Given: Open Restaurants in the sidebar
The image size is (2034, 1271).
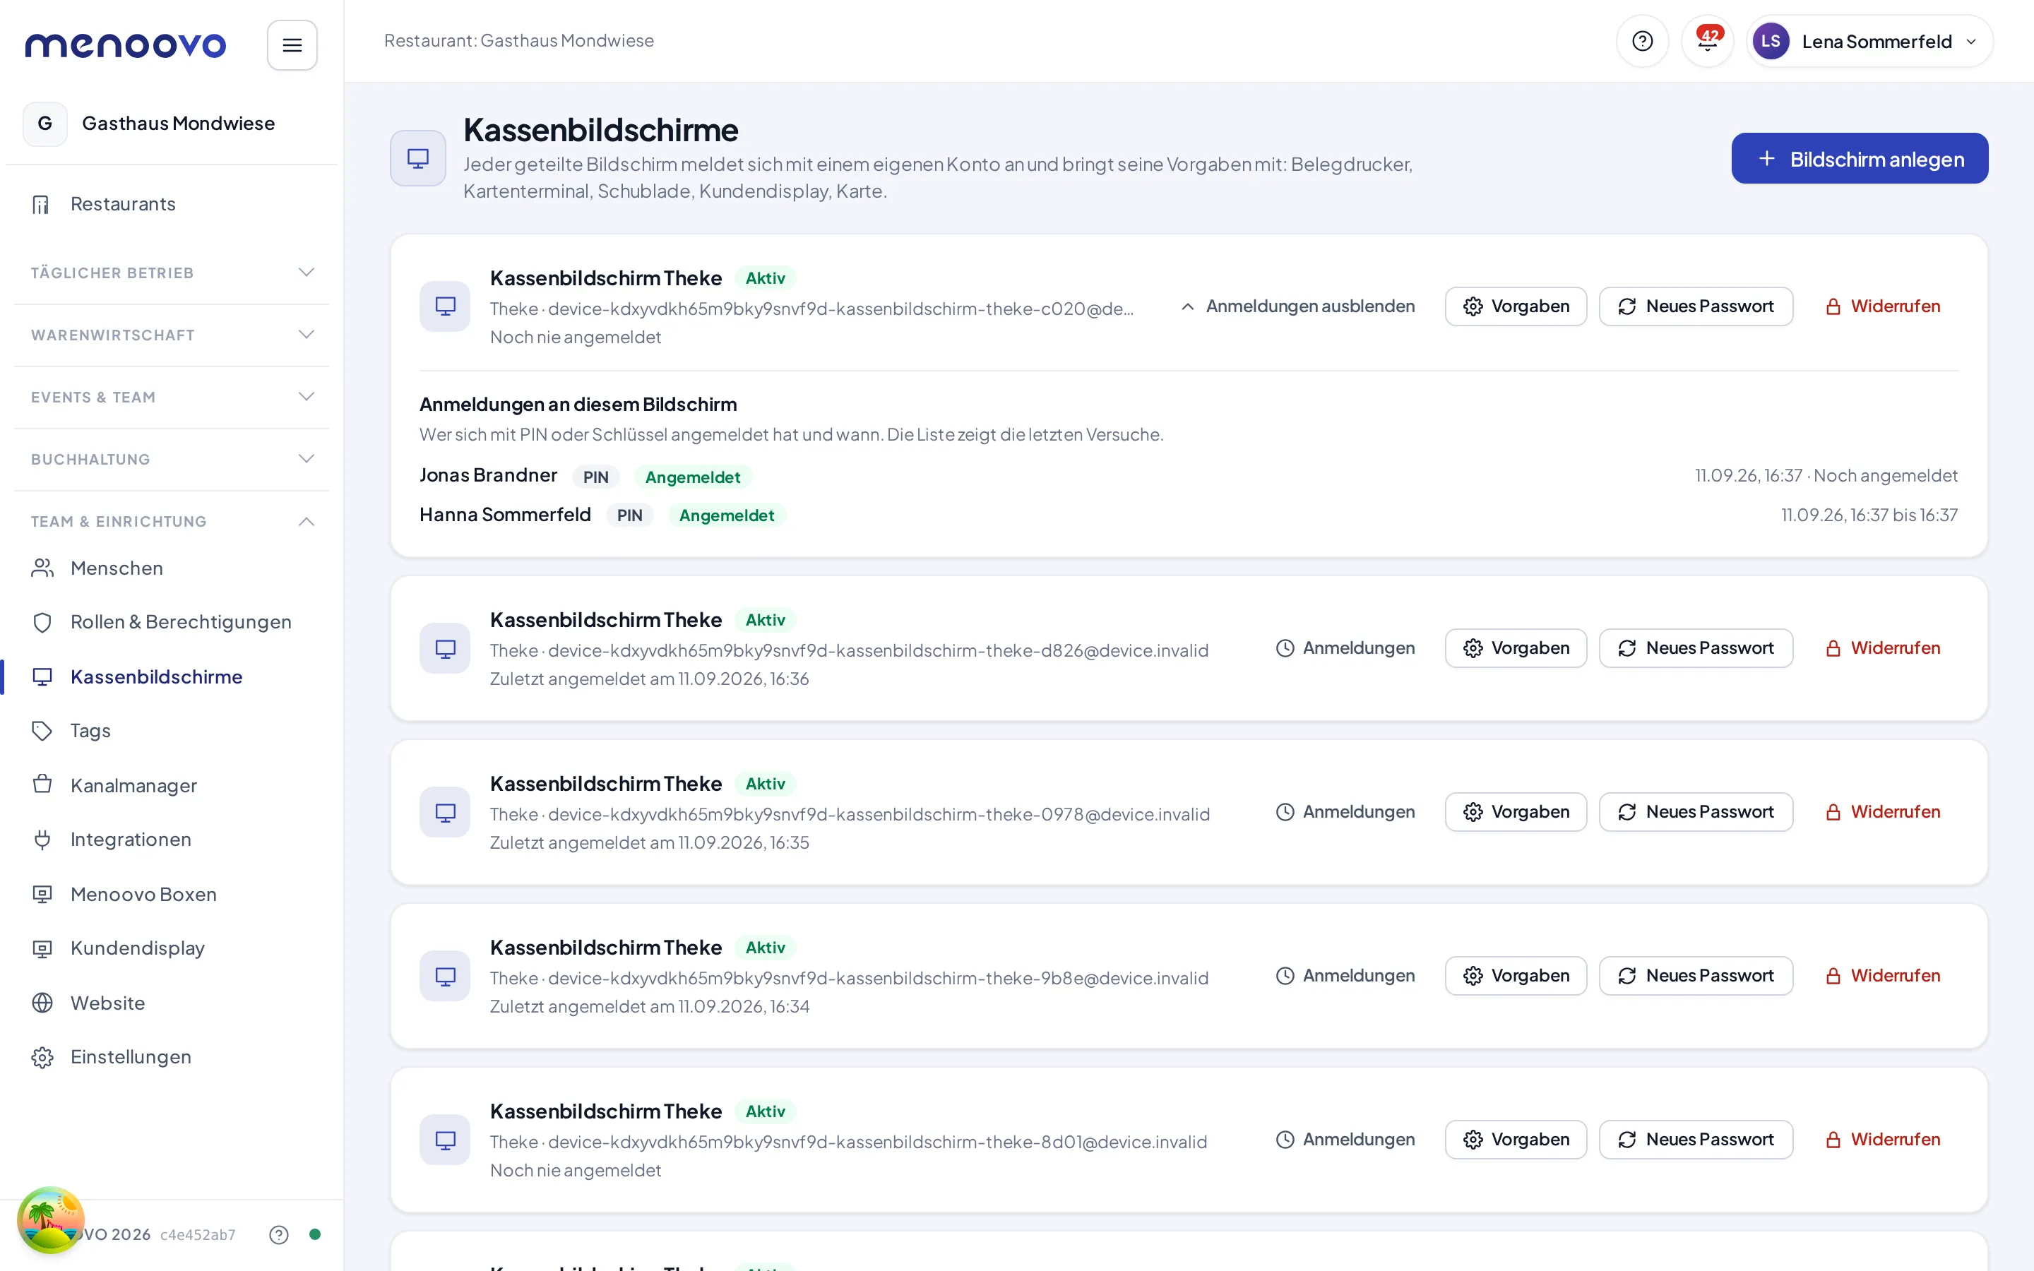Looking at the screenshot, I should 172,204.
